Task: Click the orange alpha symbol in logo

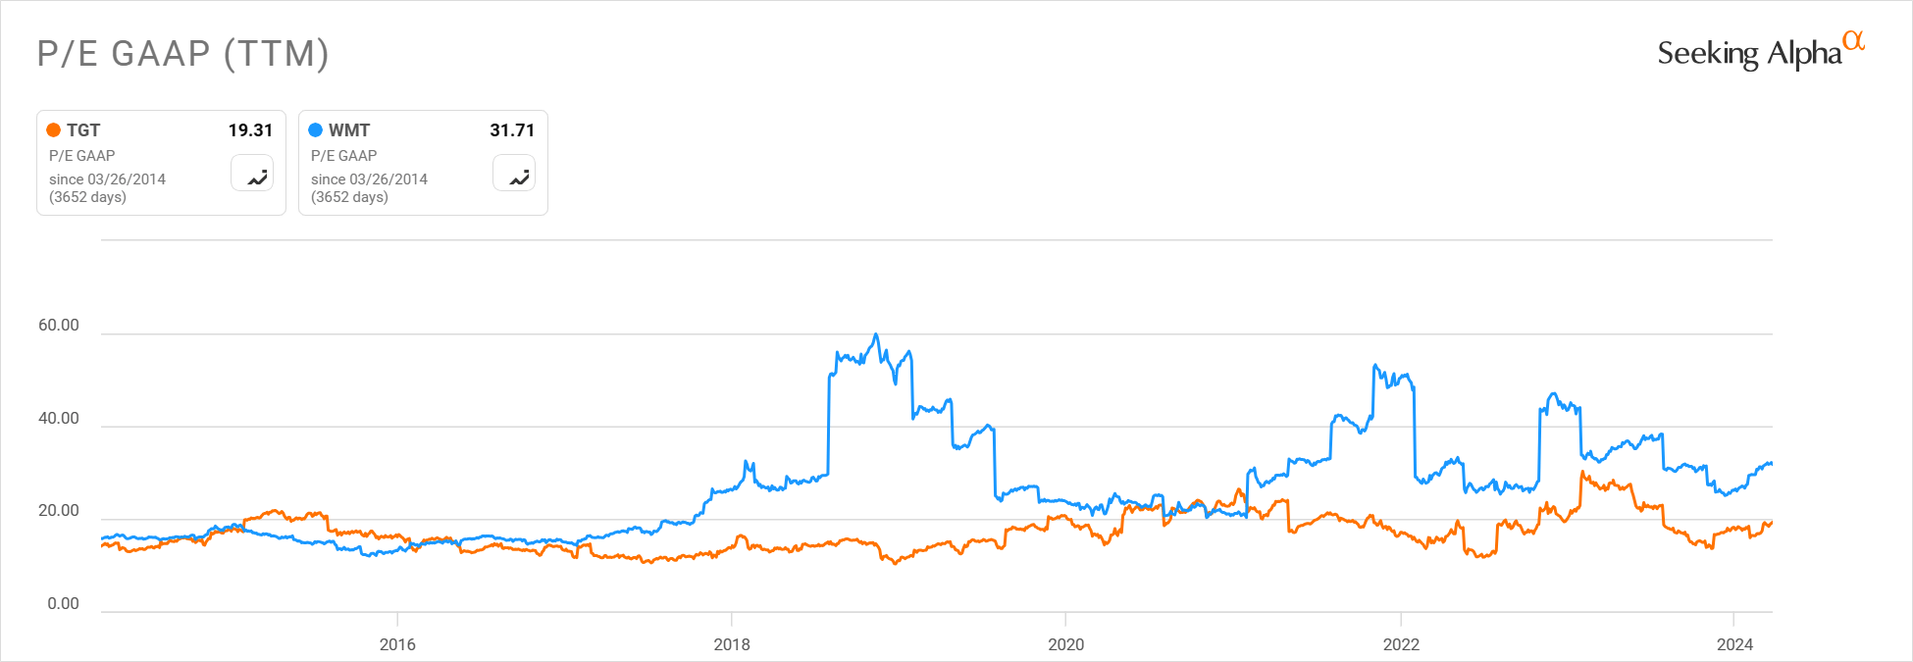Action: (x=1853, y=39)
